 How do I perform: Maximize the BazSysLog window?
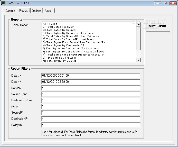coord(165,3)
